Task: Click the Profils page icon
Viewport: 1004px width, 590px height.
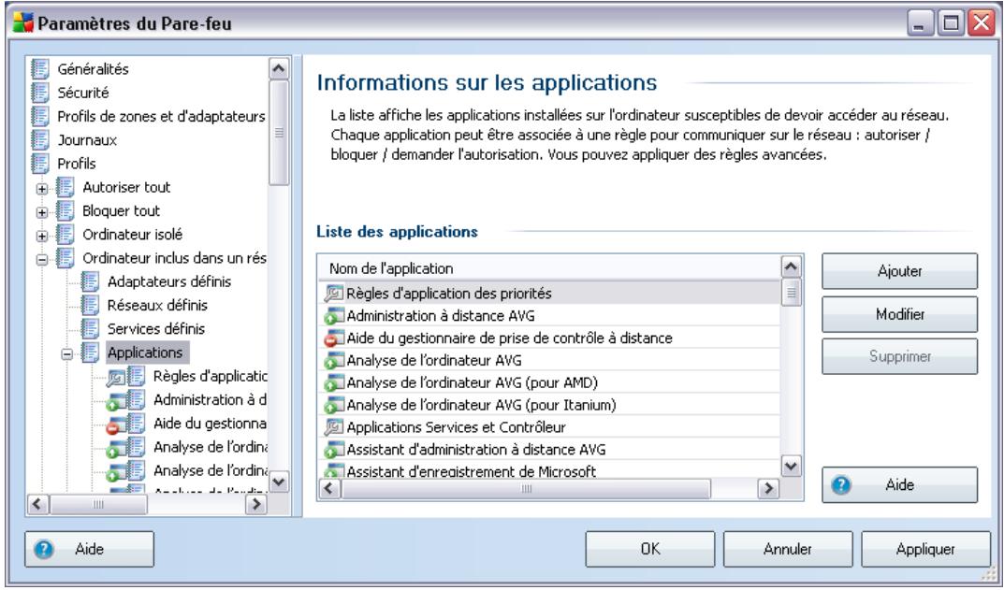Action: (39, 164)
